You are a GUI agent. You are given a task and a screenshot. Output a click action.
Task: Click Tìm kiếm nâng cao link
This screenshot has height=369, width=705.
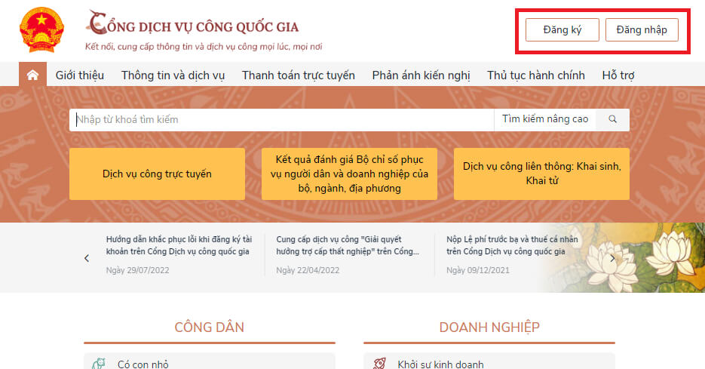[x=545, y=118]
